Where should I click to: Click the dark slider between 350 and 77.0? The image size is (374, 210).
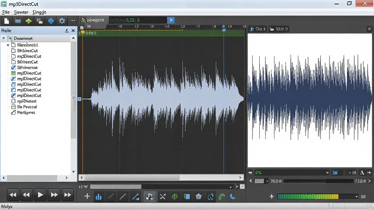coord(318,181)
